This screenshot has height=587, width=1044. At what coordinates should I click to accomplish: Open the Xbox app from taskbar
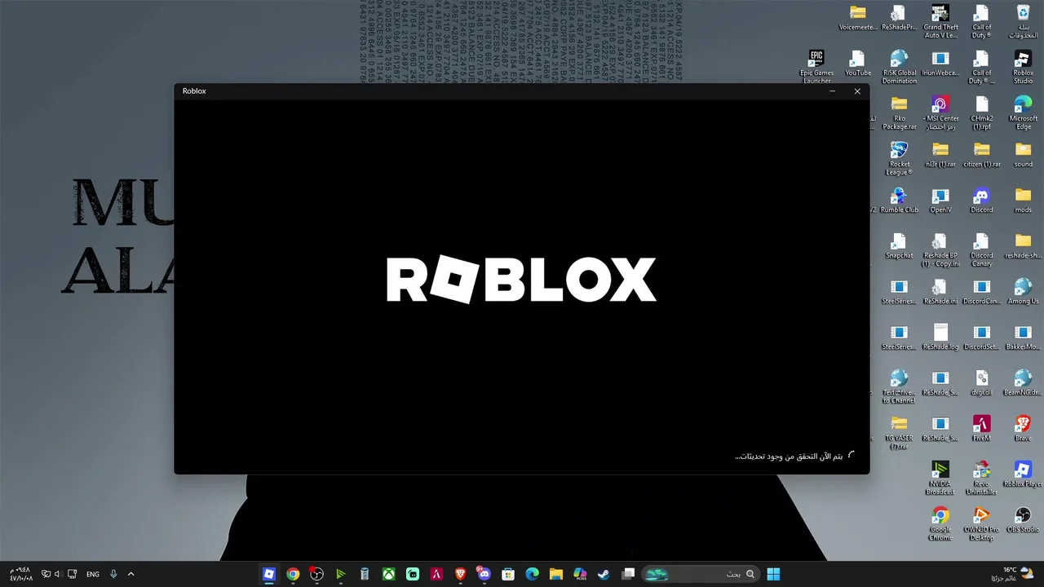(389, 574)
